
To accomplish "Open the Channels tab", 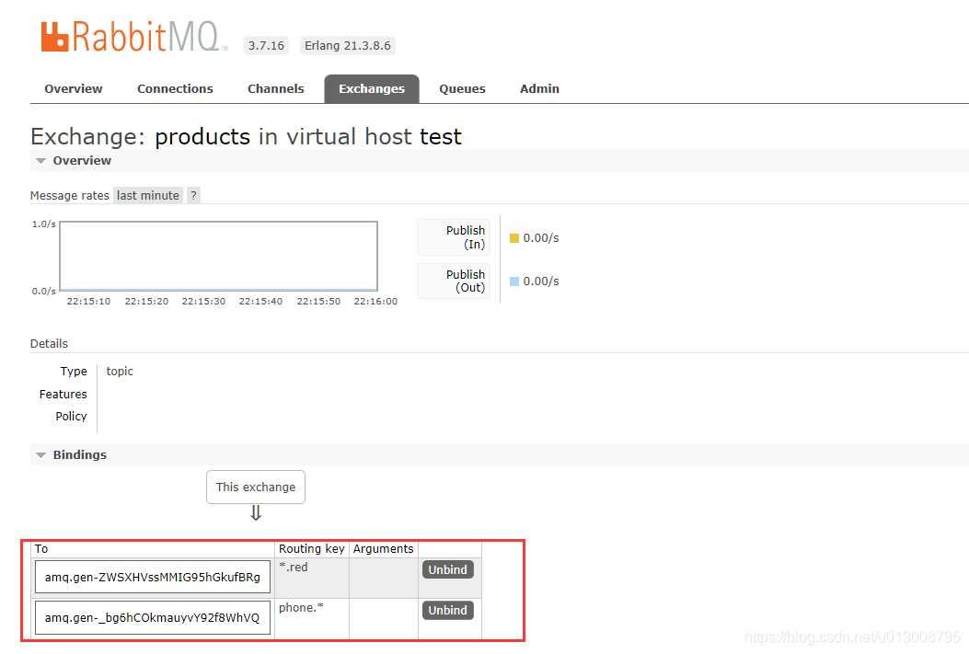I will [276, 89].
